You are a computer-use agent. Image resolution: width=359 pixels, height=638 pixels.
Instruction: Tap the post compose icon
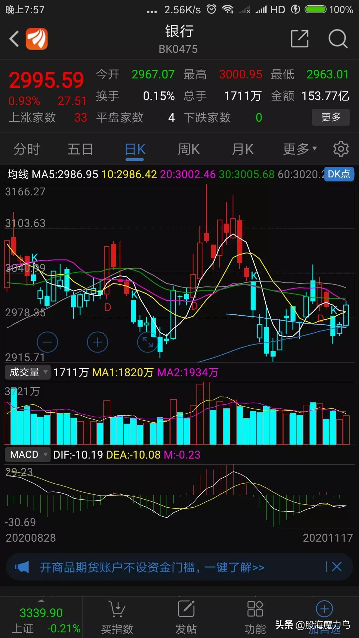tap(186, 609)
